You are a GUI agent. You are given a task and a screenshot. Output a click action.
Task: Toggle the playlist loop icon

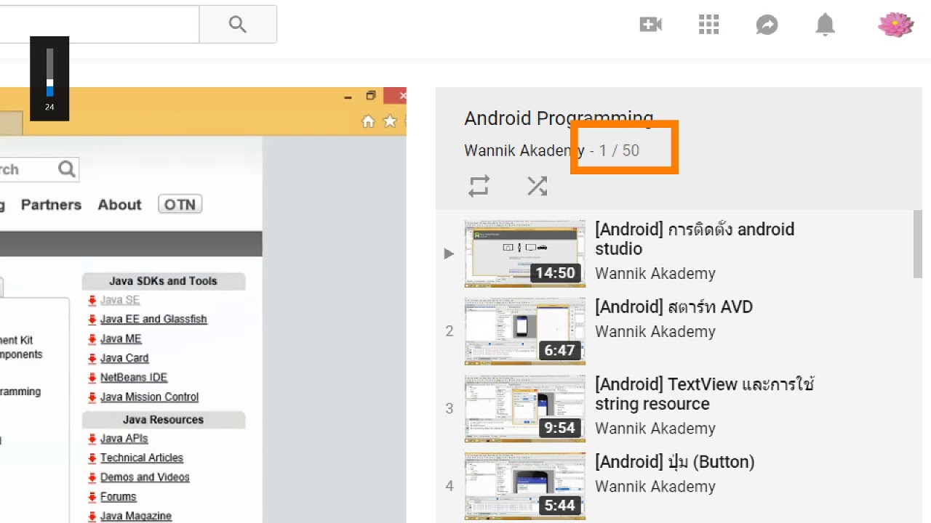tap(479, 186)
